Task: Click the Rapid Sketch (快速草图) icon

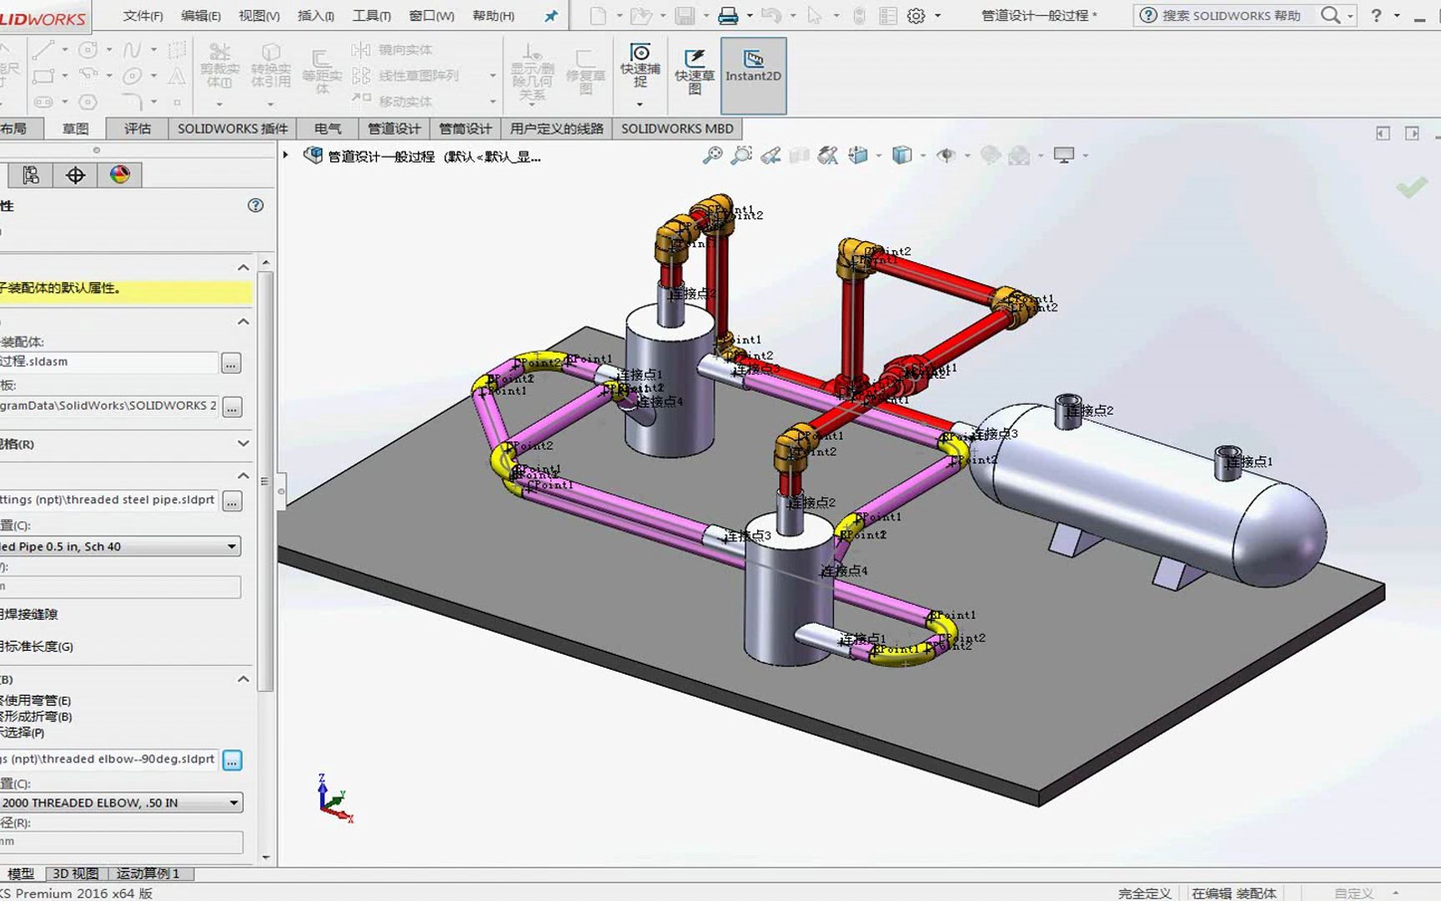Action: [694, 72]
